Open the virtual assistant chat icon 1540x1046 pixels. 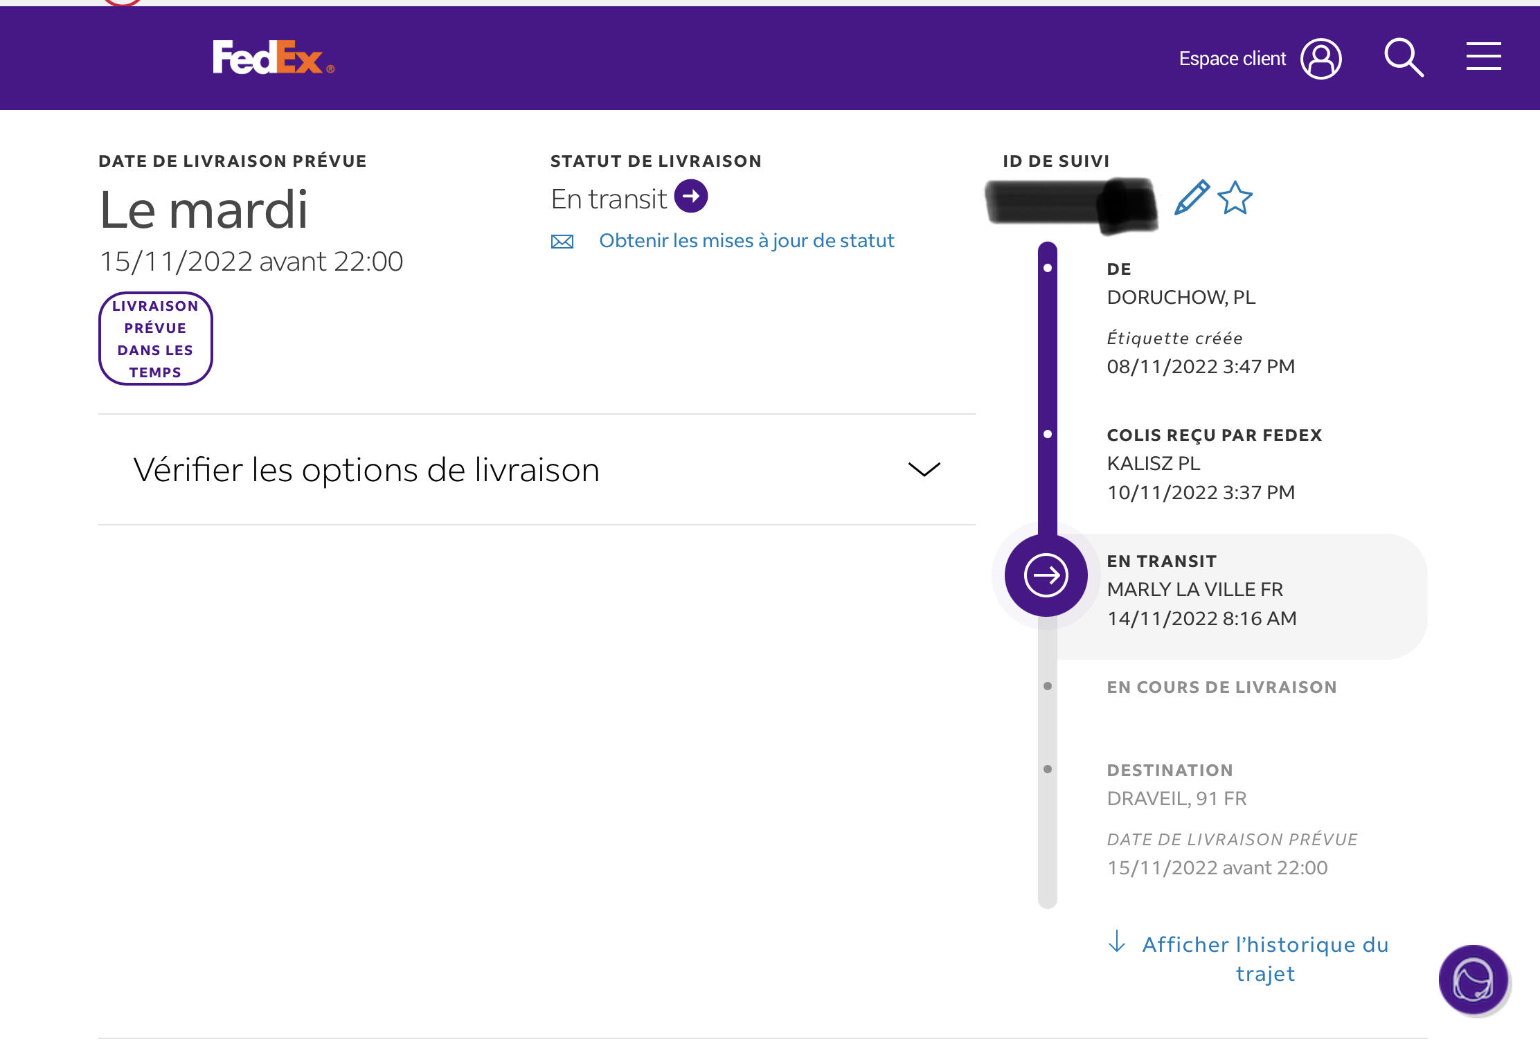[x=1473, y=980]
